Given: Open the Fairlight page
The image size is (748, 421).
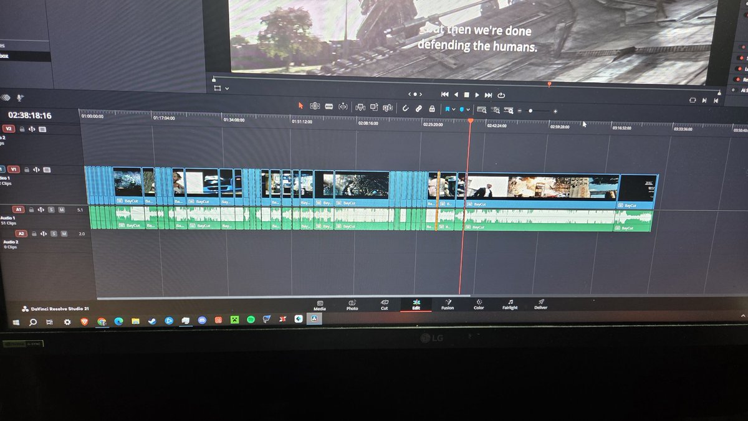Looking at the screenshot, I should (x=510, y=304).
